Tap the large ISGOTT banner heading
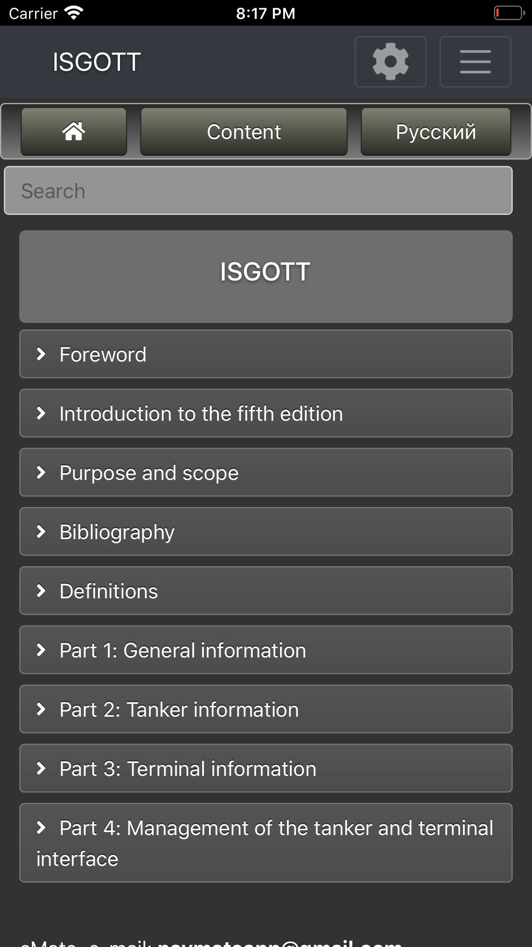This screenshot has height=947, width=532. pyautogui.click(x=266, y=272)
